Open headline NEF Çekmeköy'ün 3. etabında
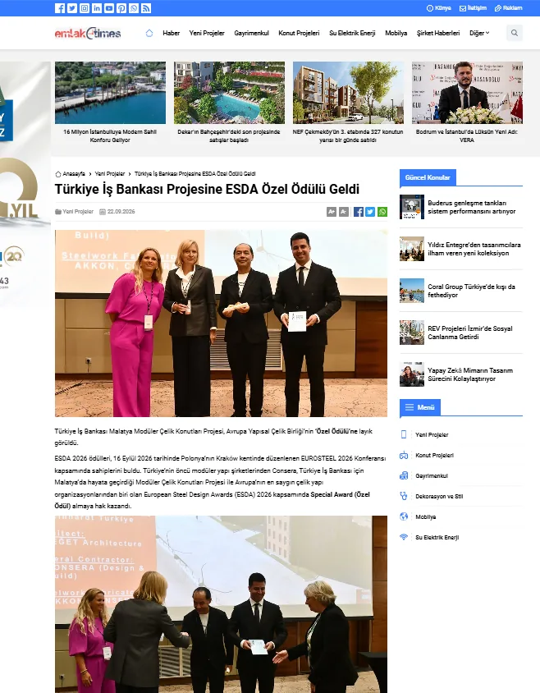The image size is (540, 693). [x=348, y=135]
